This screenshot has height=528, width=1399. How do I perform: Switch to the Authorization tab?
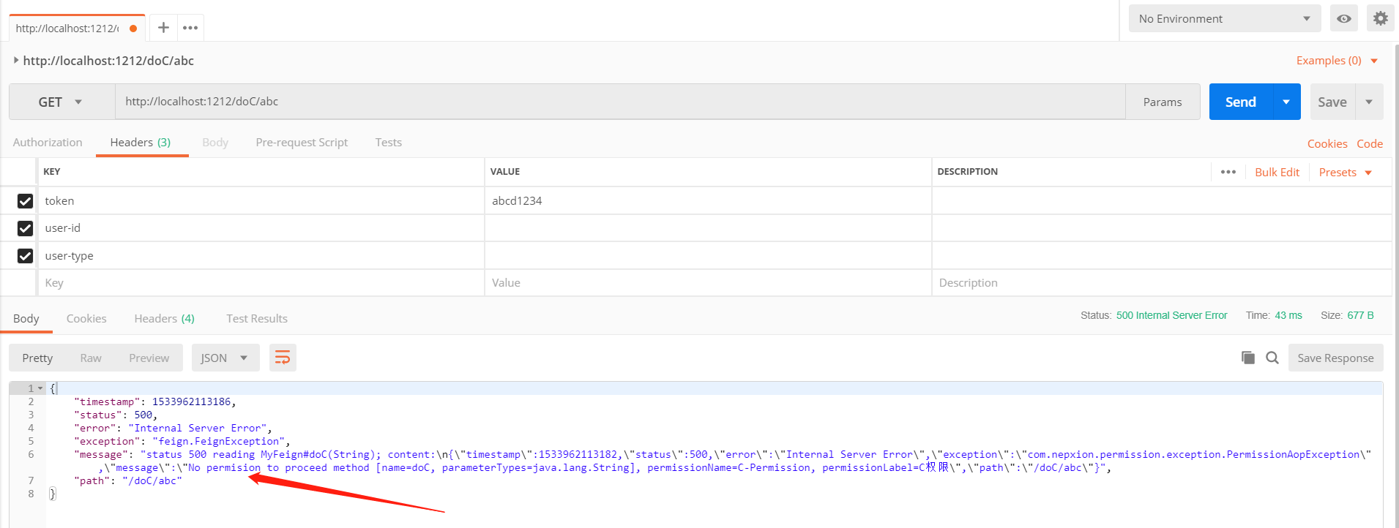click(48, 143)
